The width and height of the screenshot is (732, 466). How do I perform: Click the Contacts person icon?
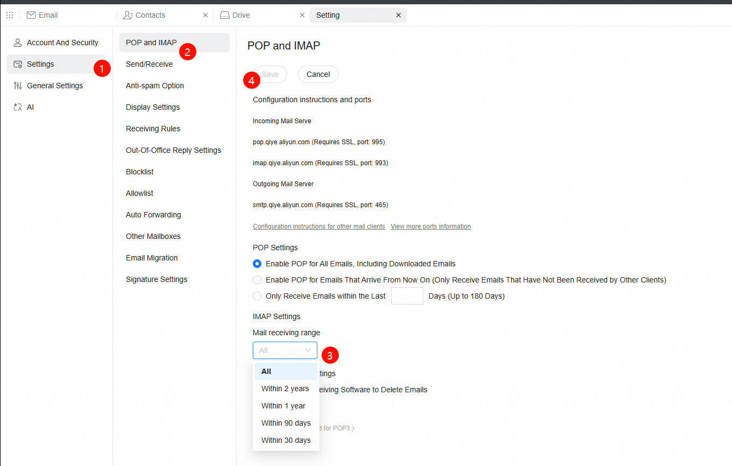click(x=128, y=15)
